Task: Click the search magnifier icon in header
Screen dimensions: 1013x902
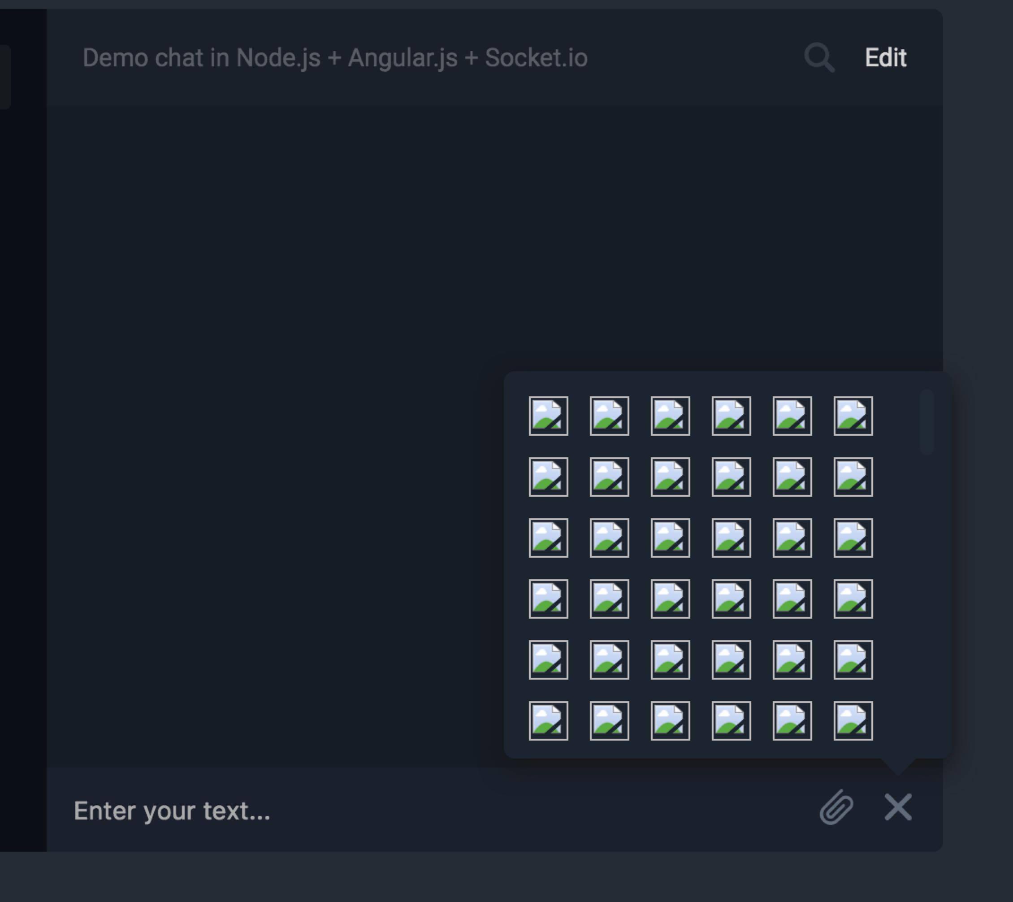Action: (x=819, y=58)
